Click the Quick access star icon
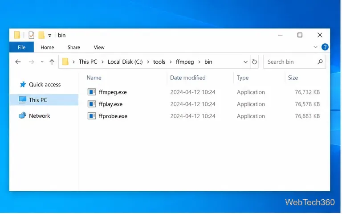This screenshot has height=214, width=342. pyautogui.click(x=23, y=84)
